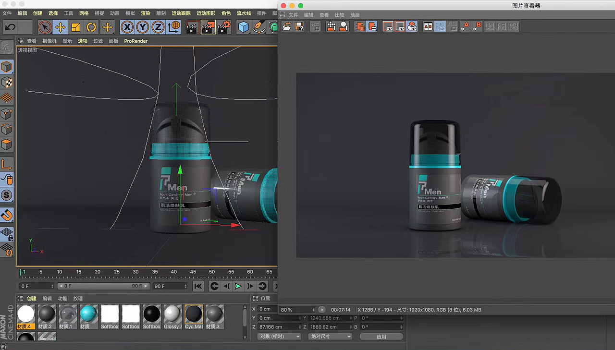615x350 pixels.
Task: Click the Undo arrow in Cinema 4D toolbar
Action: [10, 27]
